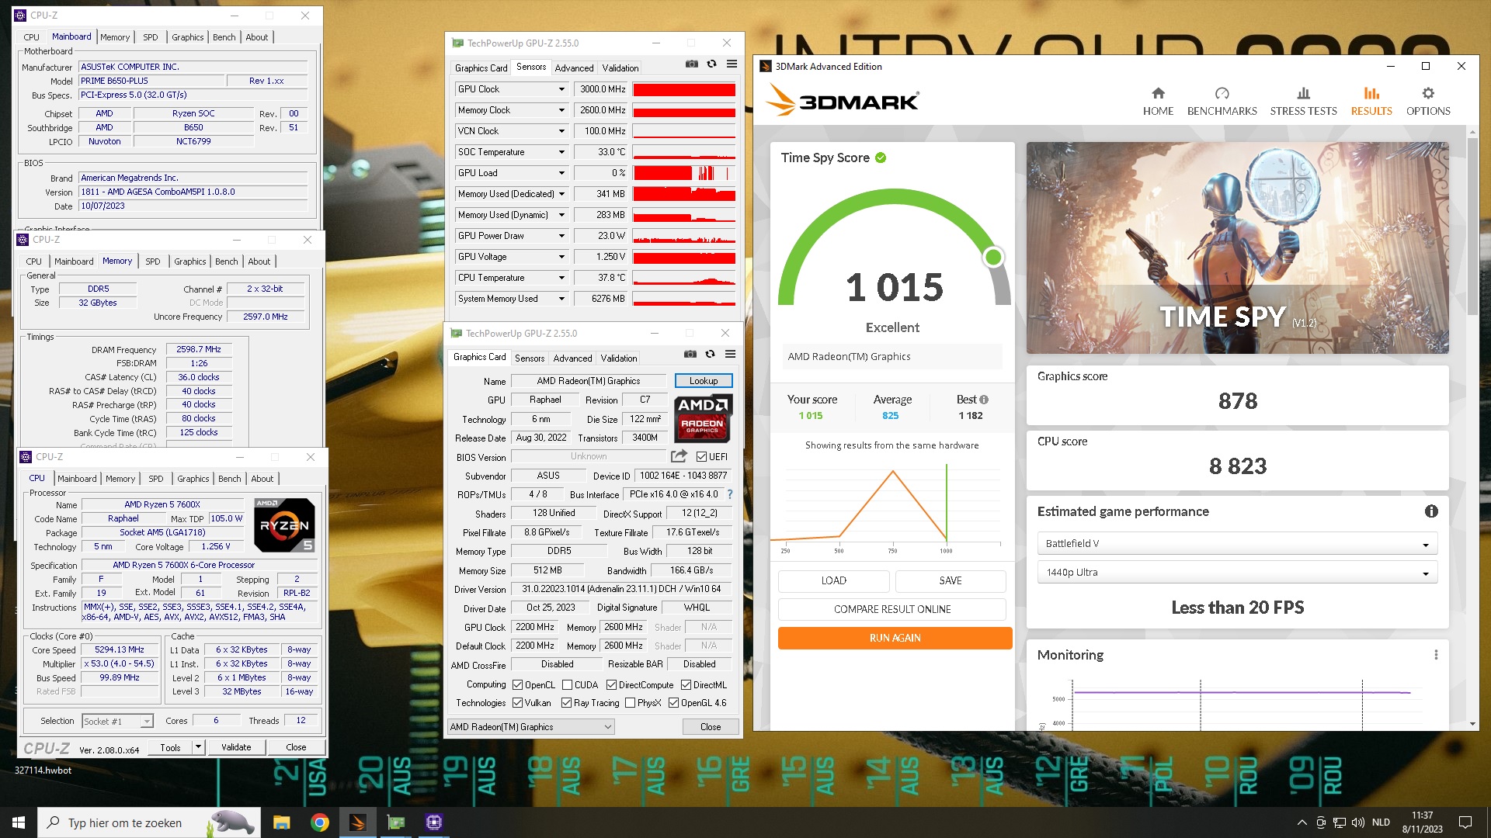Open Google Chrome from the taskbar

319,822
